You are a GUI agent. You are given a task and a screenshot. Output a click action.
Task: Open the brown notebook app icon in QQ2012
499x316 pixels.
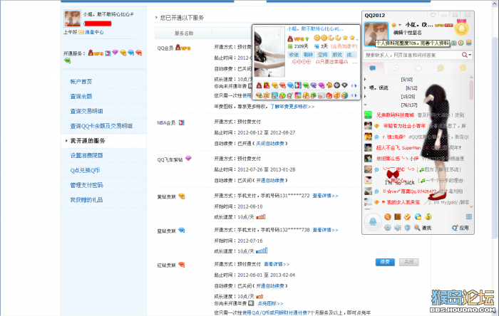[x=398, y=216]
